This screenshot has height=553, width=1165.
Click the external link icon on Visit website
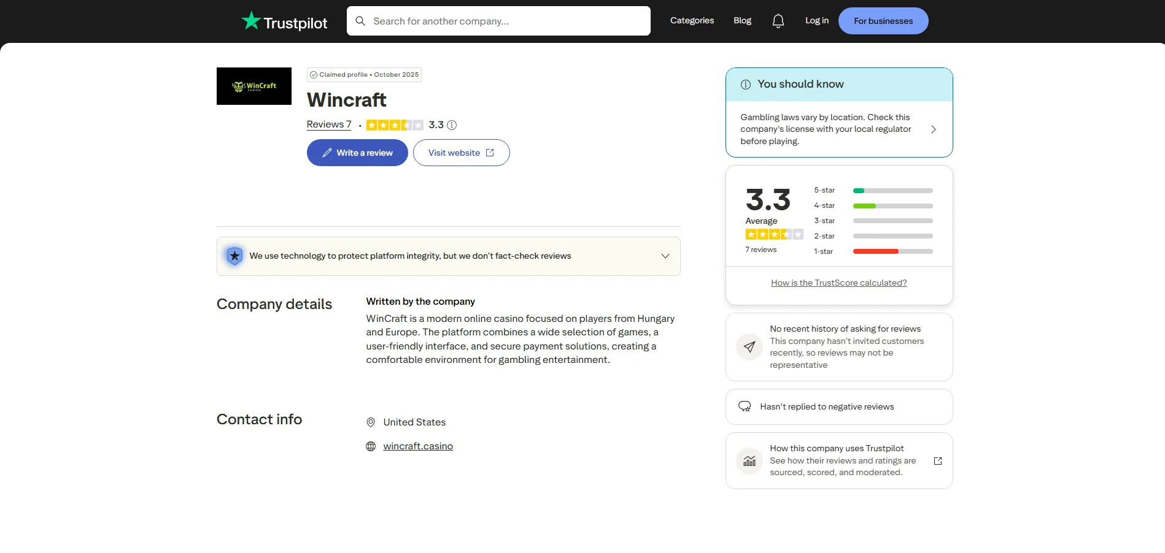point(490,153)
